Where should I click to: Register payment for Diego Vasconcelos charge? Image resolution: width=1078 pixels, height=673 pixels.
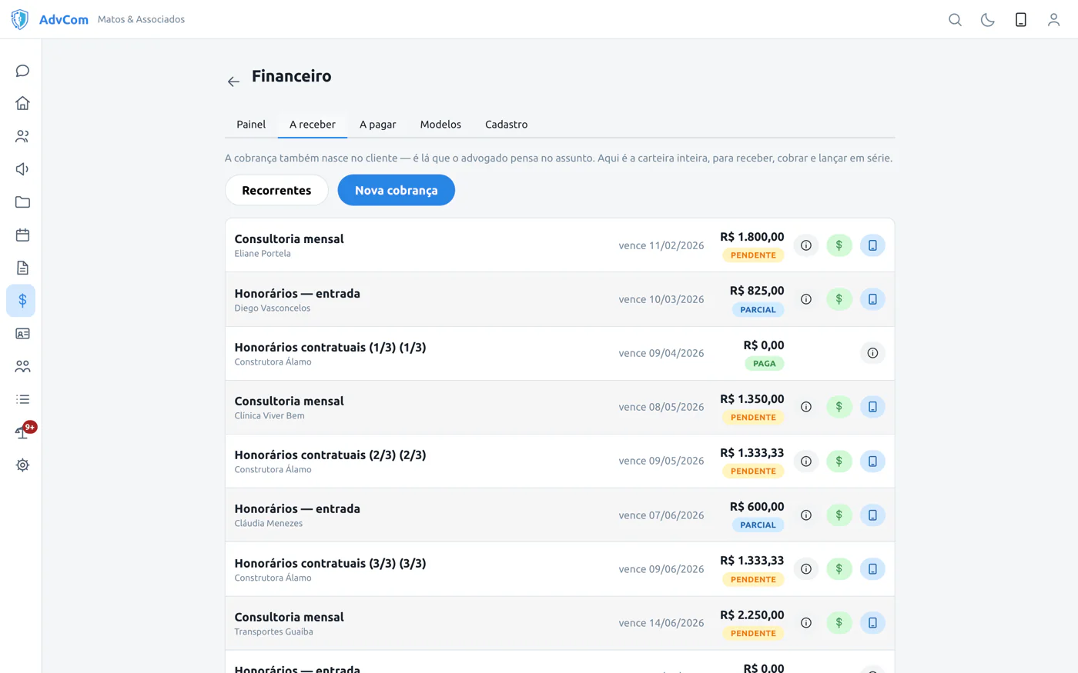(839, 299)
